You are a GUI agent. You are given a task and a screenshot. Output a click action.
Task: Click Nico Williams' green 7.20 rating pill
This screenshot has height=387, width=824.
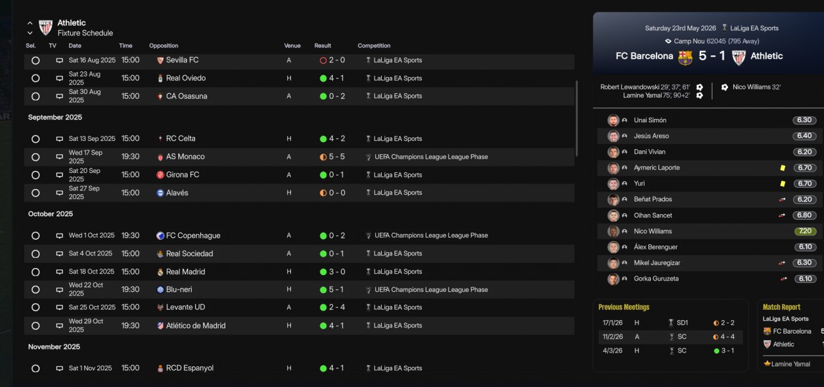pyautogui.click(x=806, y=231)
